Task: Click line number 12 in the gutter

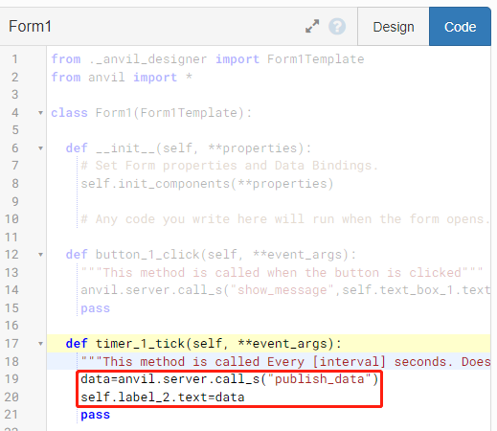Action: tap(11, 255)
